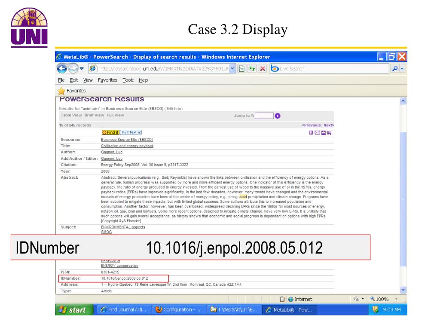Open the search provider options dropdown
The height and width of the screenshot is (330, 440).
[402, 68]
